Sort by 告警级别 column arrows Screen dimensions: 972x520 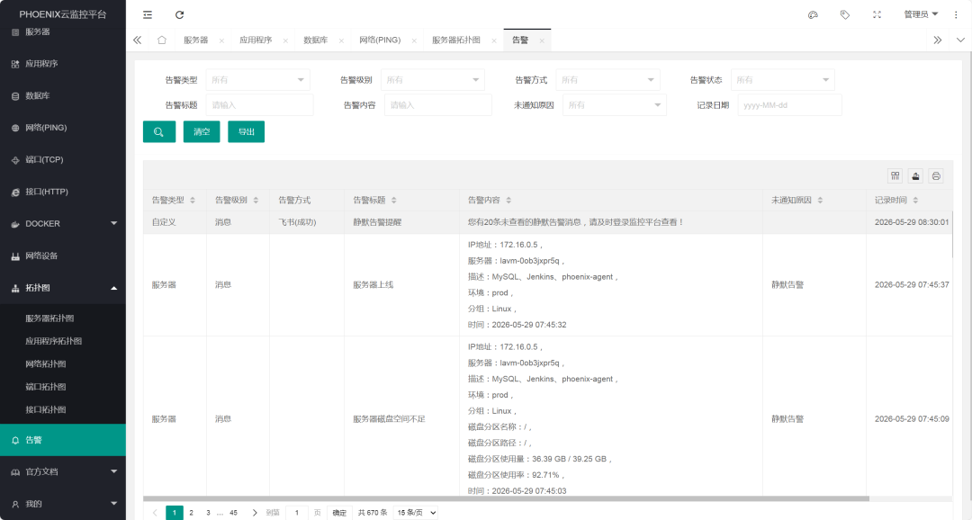tap(256, 201)
